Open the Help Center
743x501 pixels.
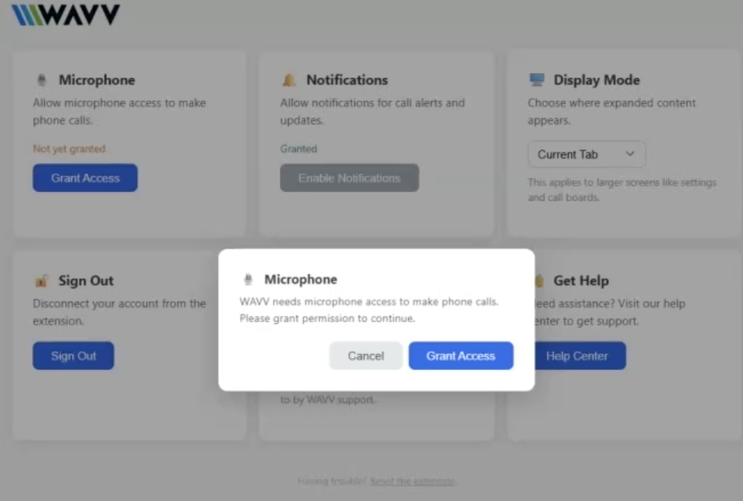pyautogui.click(x=580, y=356)
